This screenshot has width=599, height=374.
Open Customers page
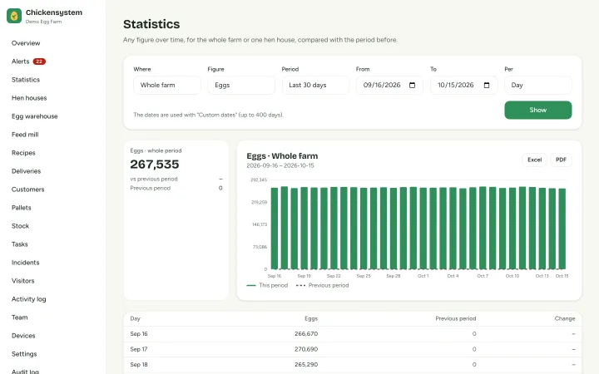pyautogui.click(x=28, y=189)
